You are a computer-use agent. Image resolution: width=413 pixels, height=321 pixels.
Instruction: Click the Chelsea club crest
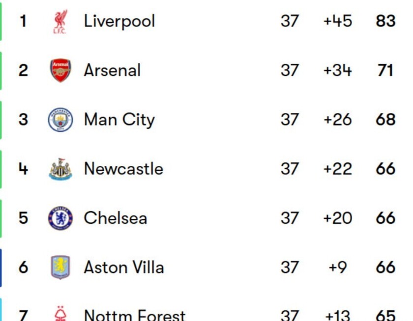60,218
